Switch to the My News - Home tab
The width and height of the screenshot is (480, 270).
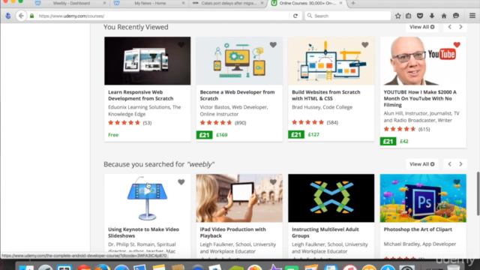(150, 3)
